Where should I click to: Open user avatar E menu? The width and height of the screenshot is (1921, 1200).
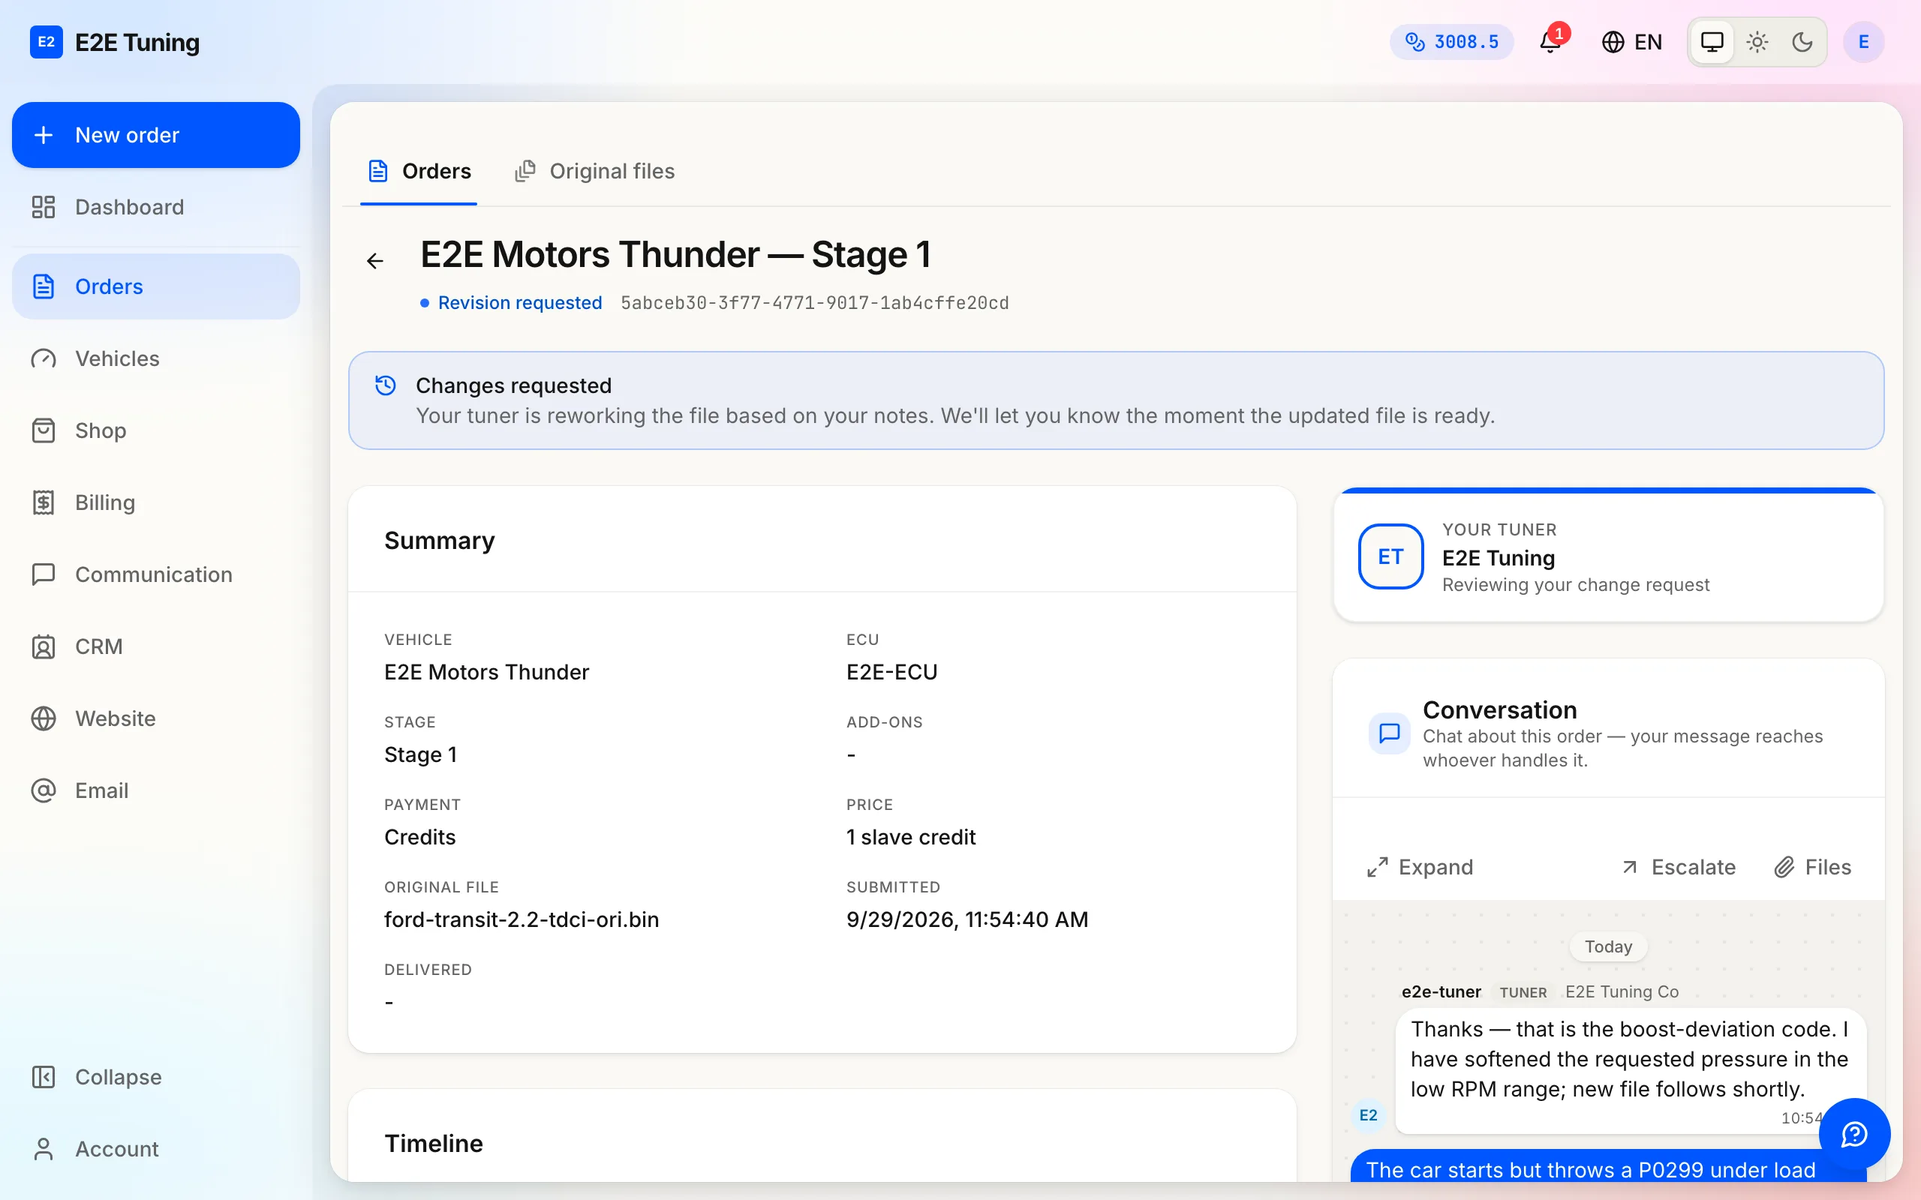click(1864, 42)
